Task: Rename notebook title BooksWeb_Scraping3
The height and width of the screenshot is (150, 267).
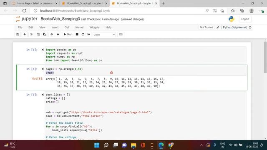Action: 60,19
